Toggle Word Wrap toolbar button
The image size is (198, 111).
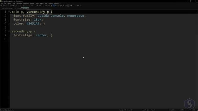coord(49,6)
